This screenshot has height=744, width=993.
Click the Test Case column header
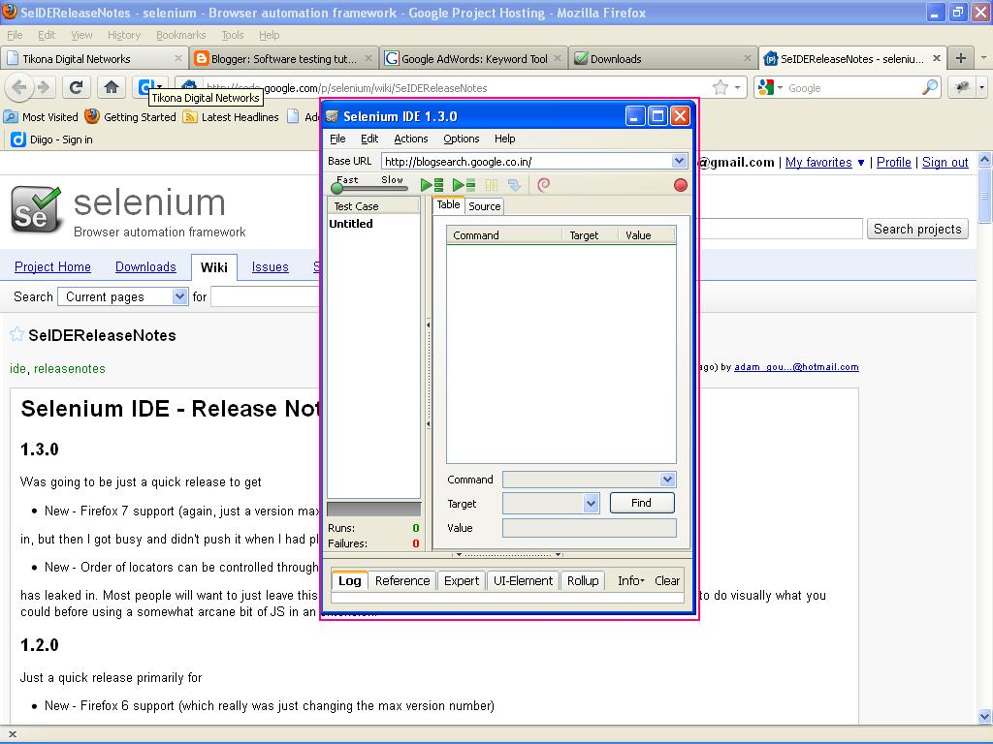(x=373, y=206)
